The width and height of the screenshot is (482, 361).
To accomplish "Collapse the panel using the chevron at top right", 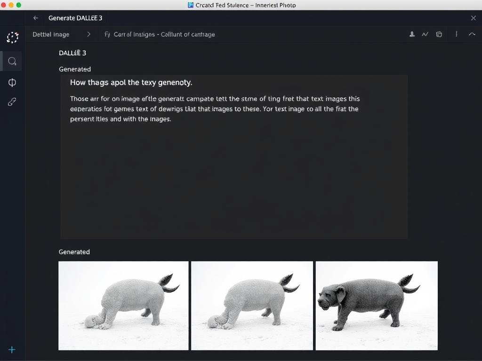I will point(473,34).
